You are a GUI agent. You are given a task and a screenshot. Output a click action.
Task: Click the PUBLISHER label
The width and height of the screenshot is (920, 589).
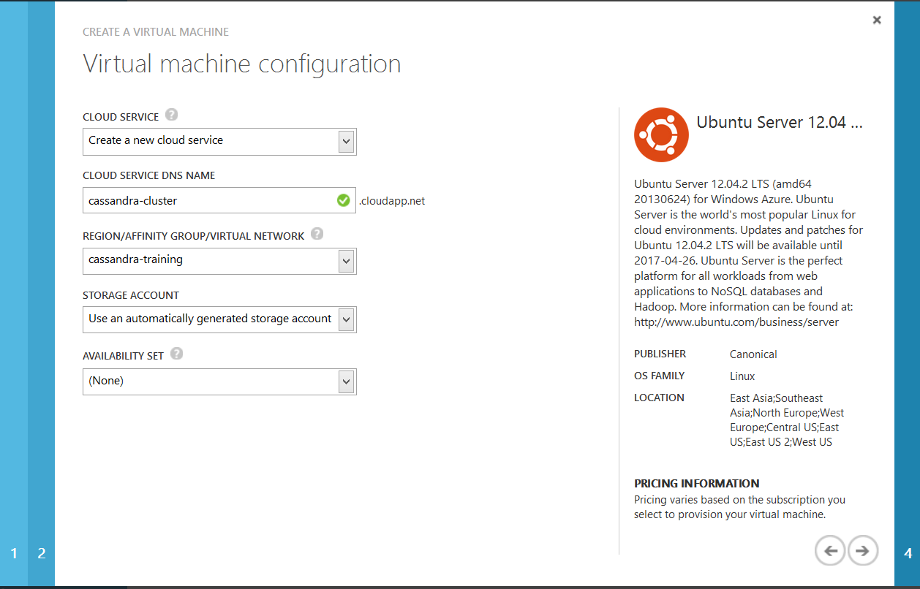(660, 354)
